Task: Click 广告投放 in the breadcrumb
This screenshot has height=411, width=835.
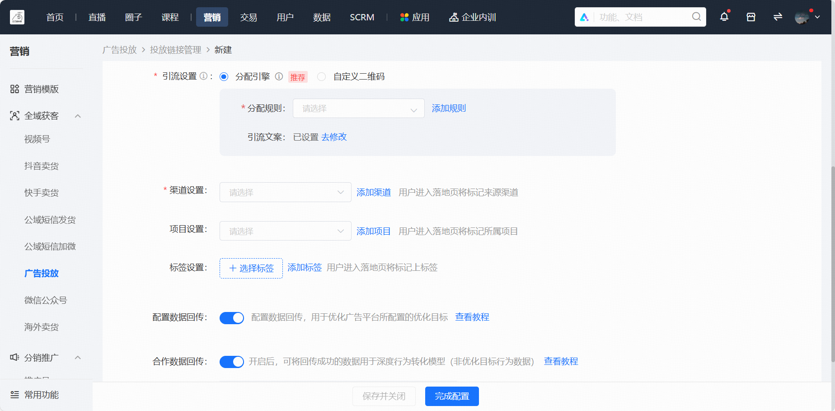Action: (120, 50)
